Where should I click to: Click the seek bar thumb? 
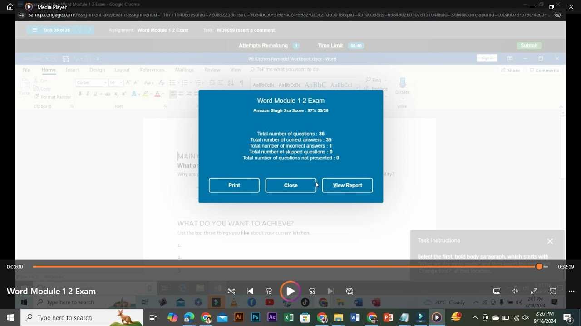(539, 267)
